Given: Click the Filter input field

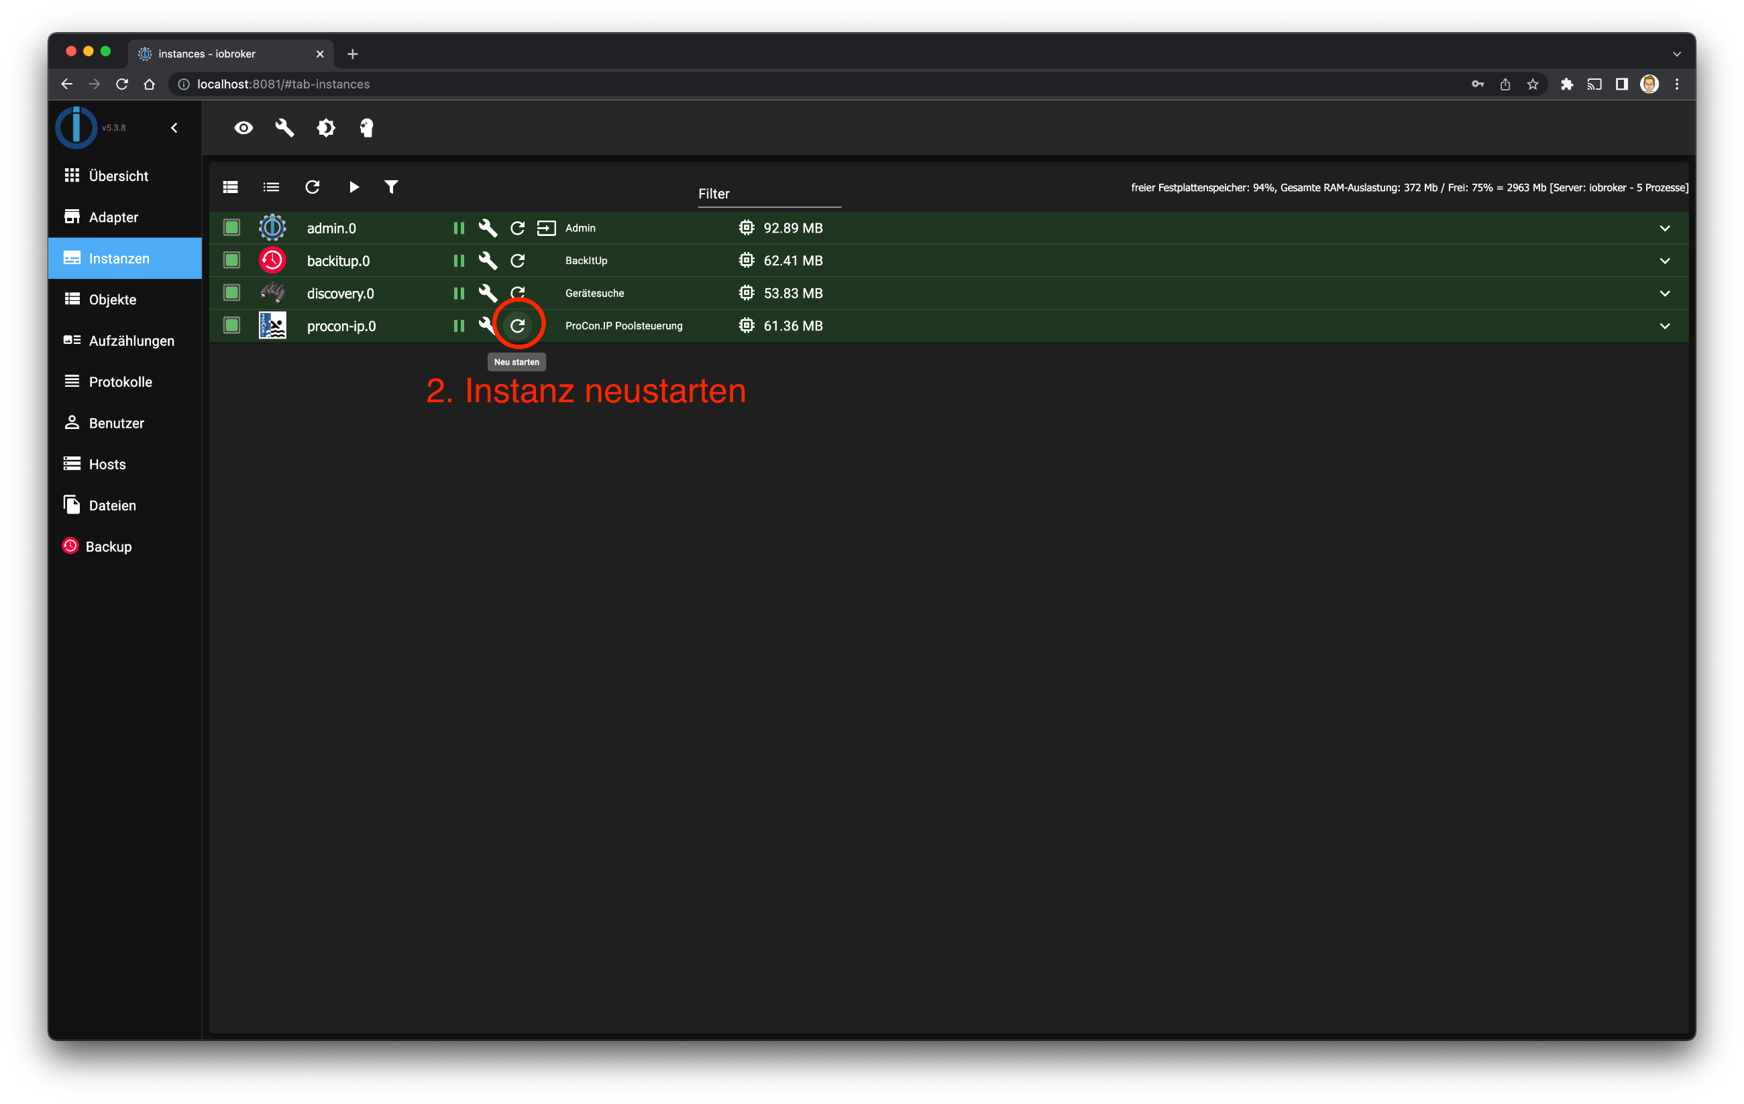Looking at the screenshot, I should point(769,194).
